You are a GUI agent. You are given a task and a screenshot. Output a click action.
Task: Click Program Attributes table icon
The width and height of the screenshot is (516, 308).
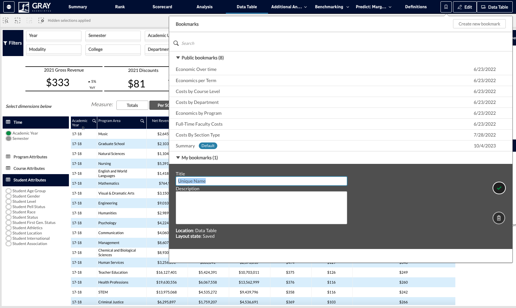pyautogui.click(x=8, y=157)
